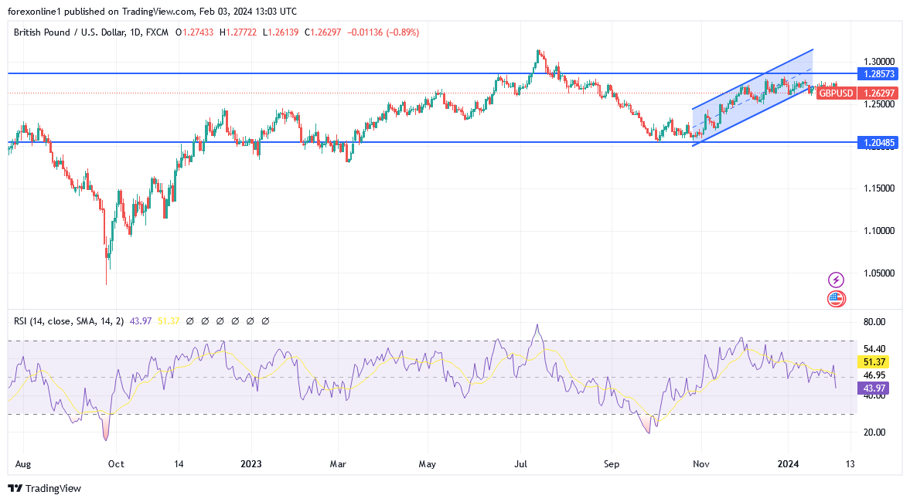Click the change value −0.01136 (−0.89%)

click(x=383, y=32)
